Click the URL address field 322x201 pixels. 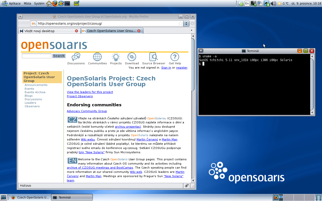107,24
